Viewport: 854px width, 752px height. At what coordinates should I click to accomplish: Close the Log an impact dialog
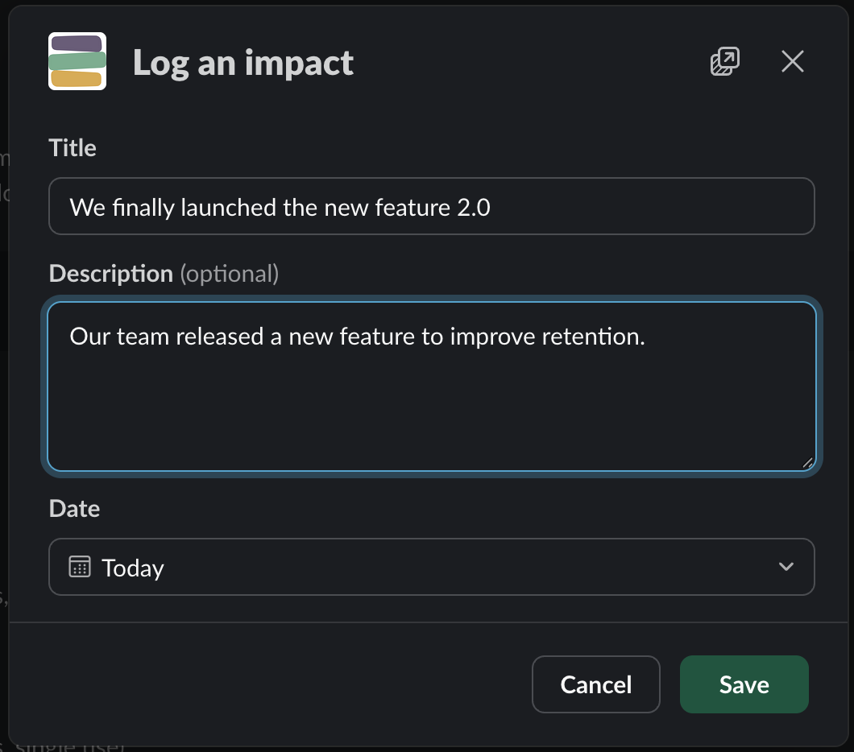click(793, 61)
